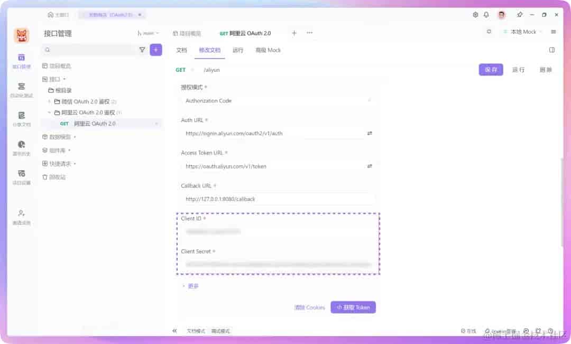Open the automated testing sidebar section
Image resolution: width=571 pixels, height=344 pixels.
22,90
